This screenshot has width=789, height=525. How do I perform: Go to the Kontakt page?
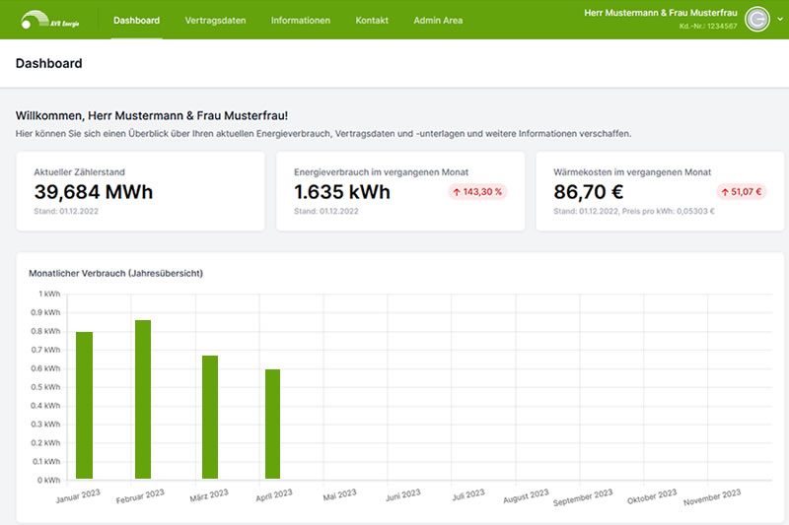(x=372, y=21)
